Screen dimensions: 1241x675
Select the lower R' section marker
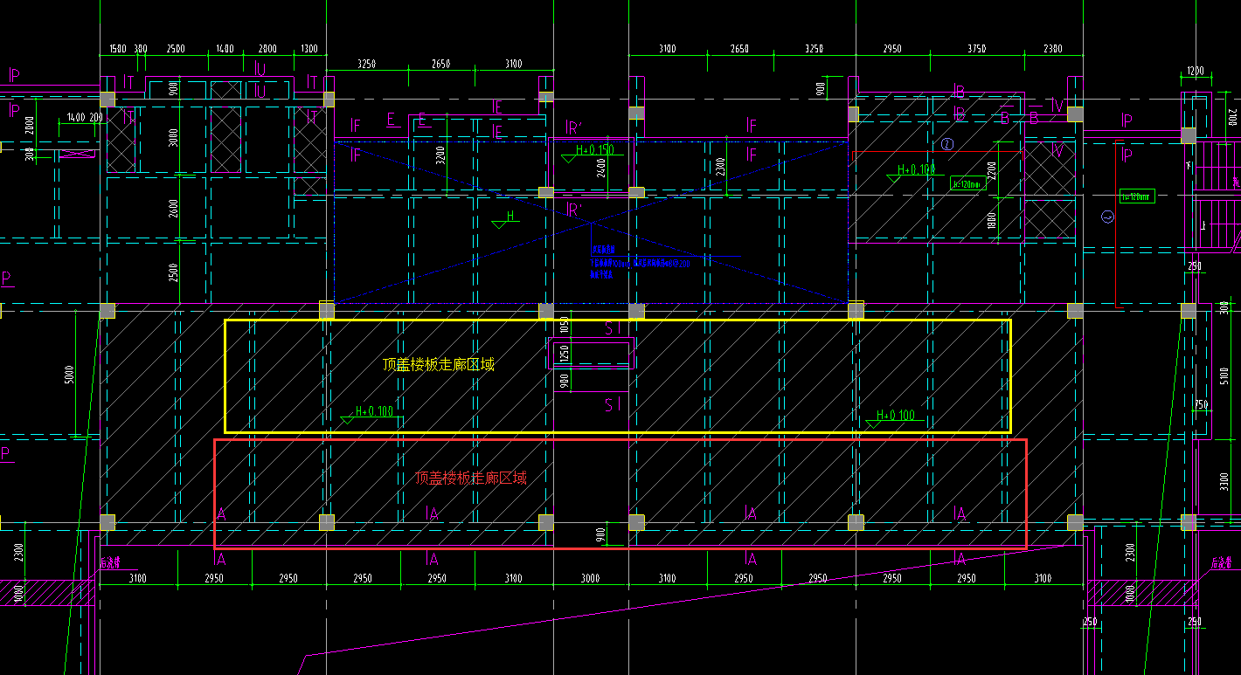(575, 210)
